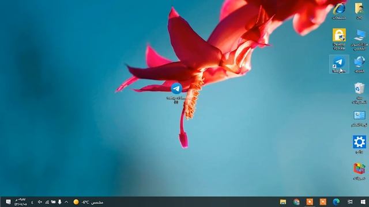Click the muted speaker volume icon
369x207 pixels.
coord(40,202)
